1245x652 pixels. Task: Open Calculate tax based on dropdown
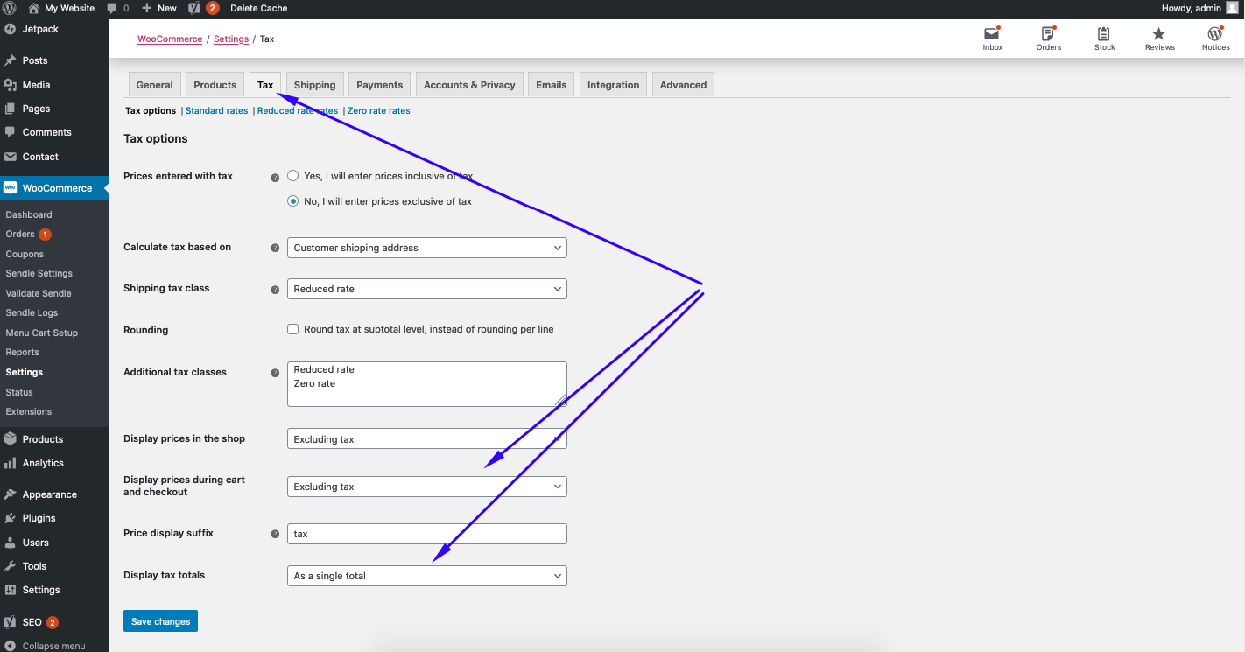click(426, 248)
